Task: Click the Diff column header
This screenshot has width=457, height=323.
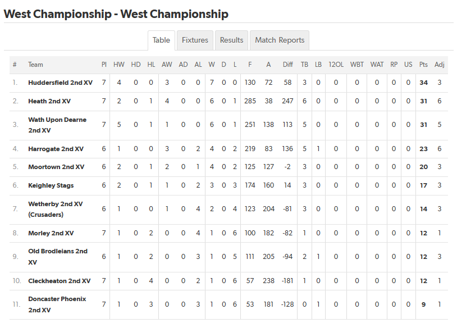Action: click(x=287, y=65)
